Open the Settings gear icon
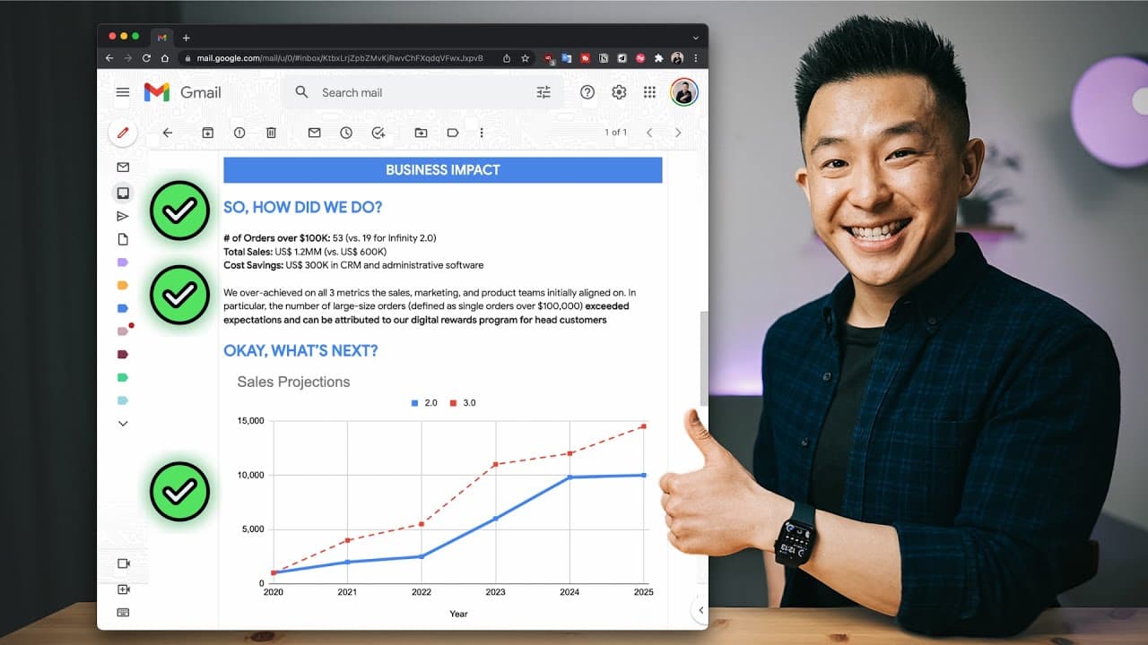The width and height of the screenshot is (1148, 645). point(619,92)
